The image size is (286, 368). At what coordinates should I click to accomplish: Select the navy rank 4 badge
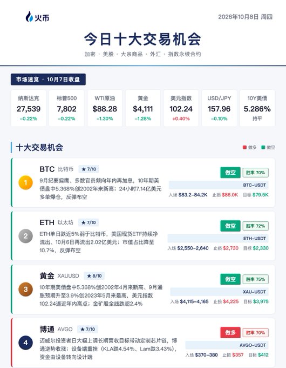pos(25,343)
